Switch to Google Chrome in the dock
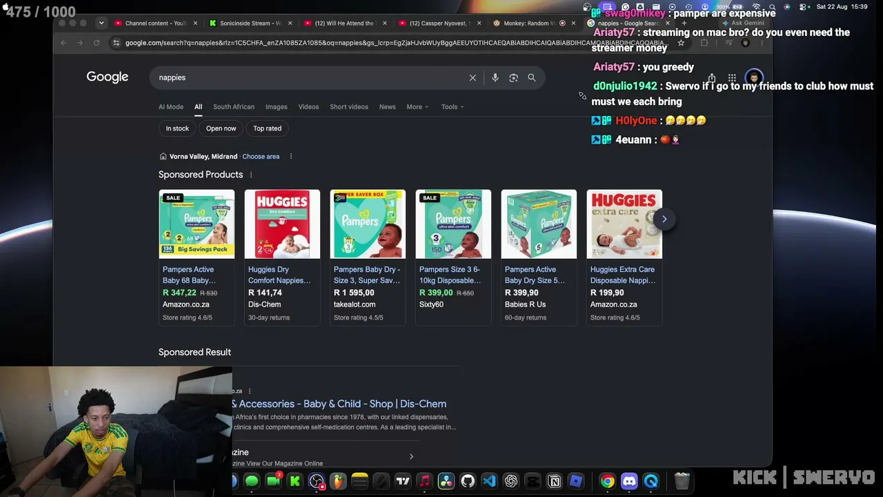Screen dimensions: 883x497 [607, 481]
